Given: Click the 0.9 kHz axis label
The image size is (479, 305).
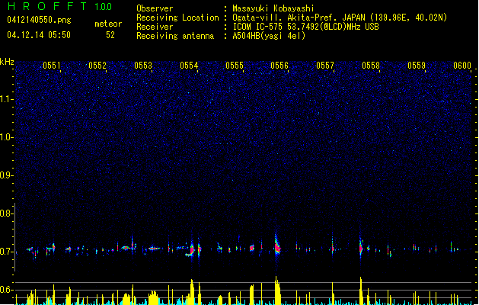Looking at the screenshot, I should [7, 175].
